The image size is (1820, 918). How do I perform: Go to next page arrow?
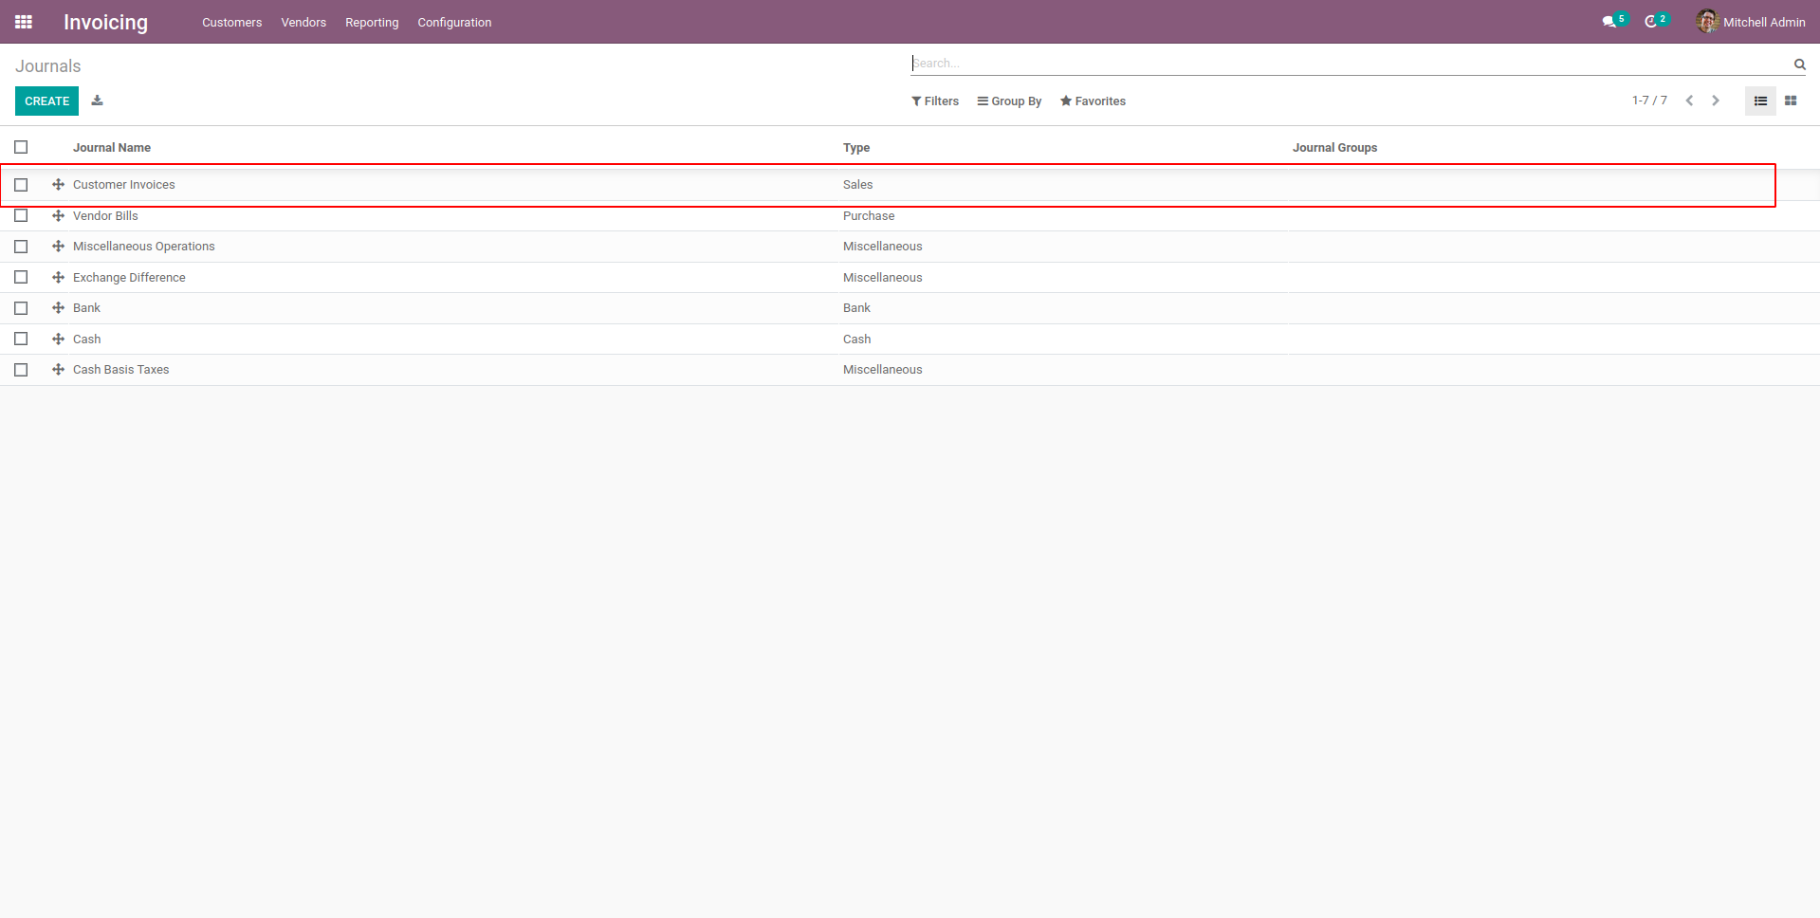(x=1716, y=101)
